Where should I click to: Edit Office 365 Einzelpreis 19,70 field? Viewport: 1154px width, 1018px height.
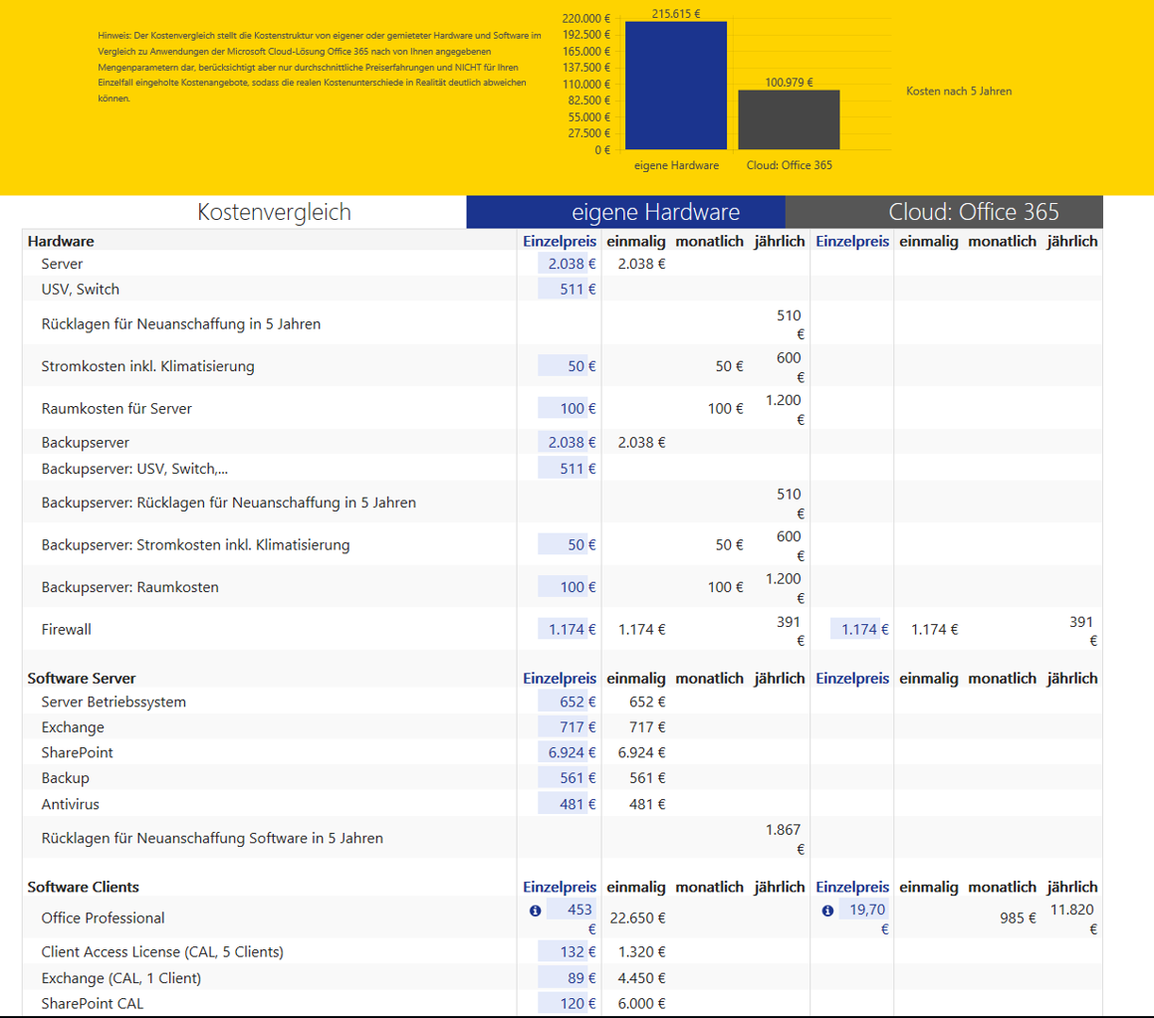[864, 910]
